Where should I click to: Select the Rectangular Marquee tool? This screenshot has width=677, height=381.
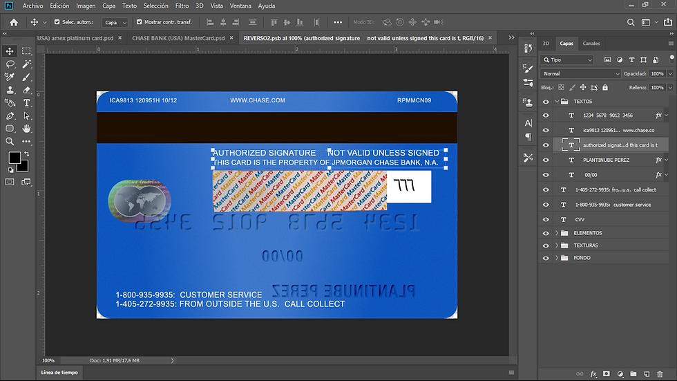point(26,51)
